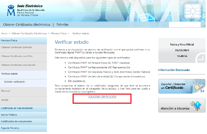Viewport: 207px width, 134px height.
Task: Click the 'DNI electrónico' bullet
Action: pos(76,81)
